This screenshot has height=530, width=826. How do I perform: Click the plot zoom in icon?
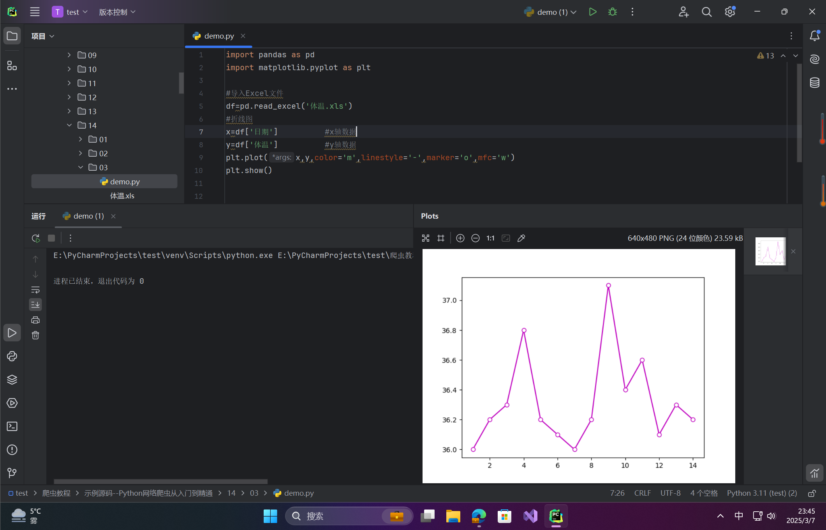[x=460, y=238]
